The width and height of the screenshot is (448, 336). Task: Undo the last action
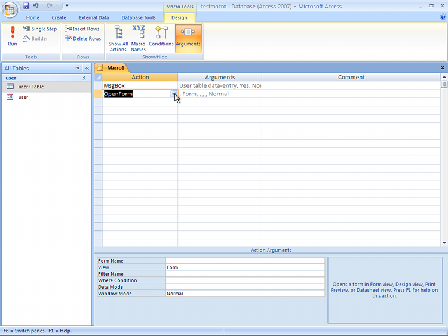point(35,5)
